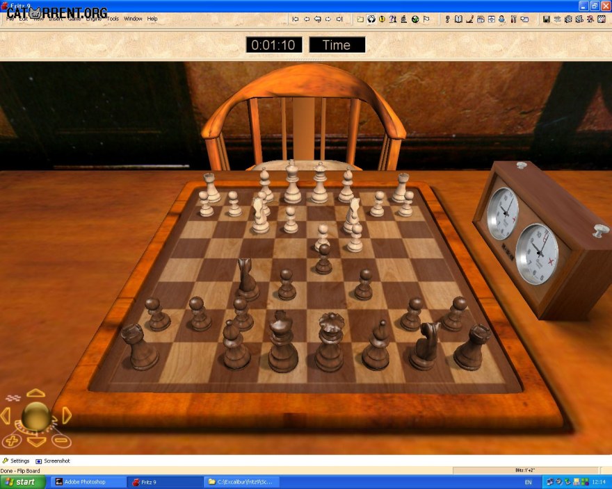612x489 pixels.
Task: Click the white flag resign icon
Action: pos(426,19)
